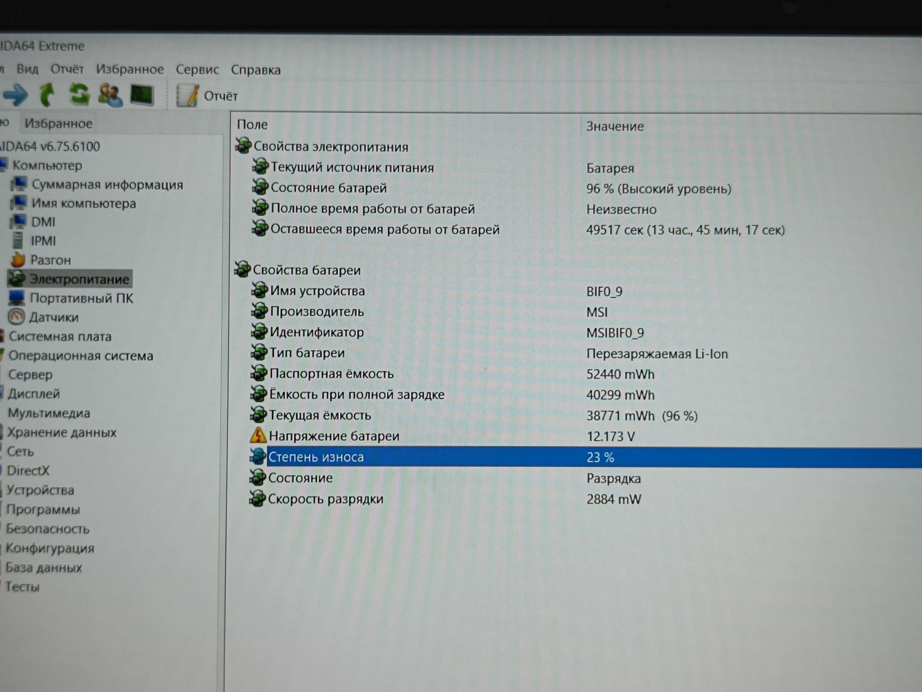The width and height of the screenshot is (922, 692).
Task: Open the Избранное menu in menu bar
Action: tap(130, 69)
